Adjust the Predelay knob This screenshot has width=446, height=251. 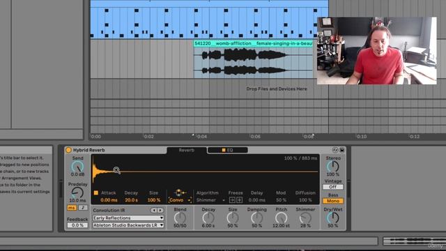click(x=77, y=193)
